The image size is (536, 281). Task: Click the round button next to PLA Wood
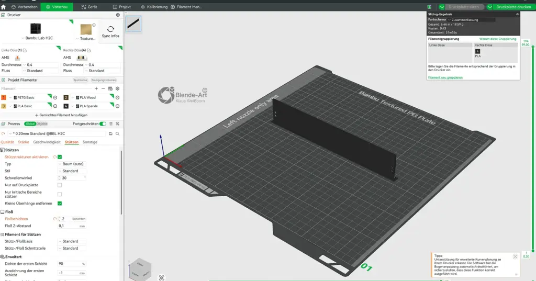(x=117, y=97)
